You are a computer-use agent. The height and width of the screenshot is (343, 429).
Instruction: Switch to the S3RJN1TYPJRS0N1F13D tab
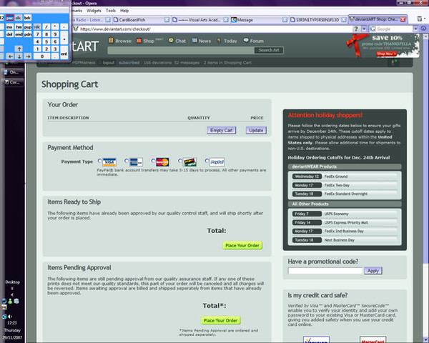coord(318,20)
